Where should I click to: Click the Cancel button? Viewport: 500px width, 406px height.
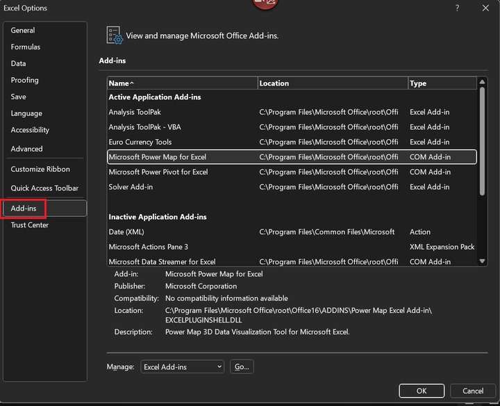[x=473, y=391]
